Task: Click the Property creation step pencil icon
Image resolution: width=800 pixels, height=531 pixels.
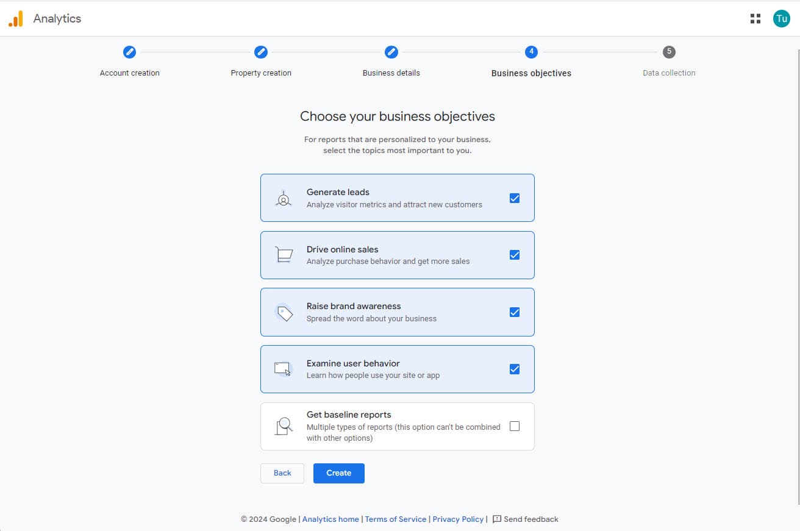Action: pyautogui.click(x=261, y=52)
